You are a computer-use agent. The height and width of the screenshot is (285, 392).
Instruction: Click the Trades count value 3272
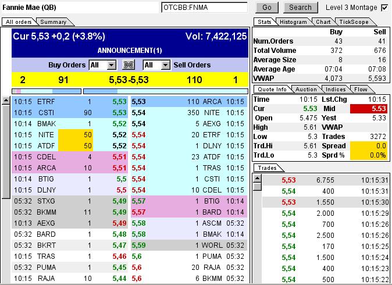pyautogui.click(x=378, y=137)
